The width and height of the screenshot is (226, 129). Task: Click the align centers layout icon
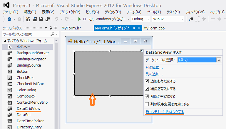pos(219,19)
